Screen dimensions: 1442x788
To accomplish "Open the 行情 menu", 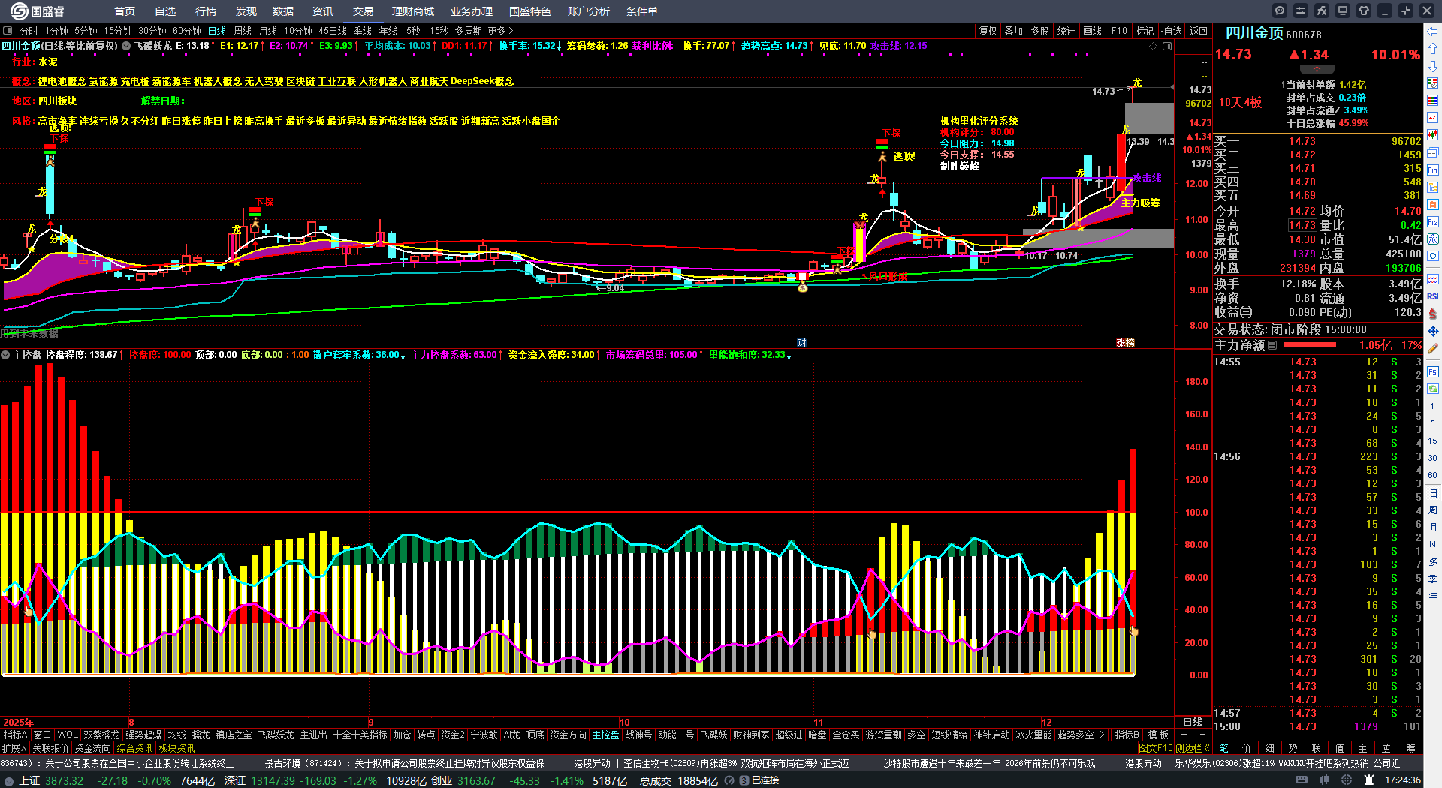I will tap(206, 11).
